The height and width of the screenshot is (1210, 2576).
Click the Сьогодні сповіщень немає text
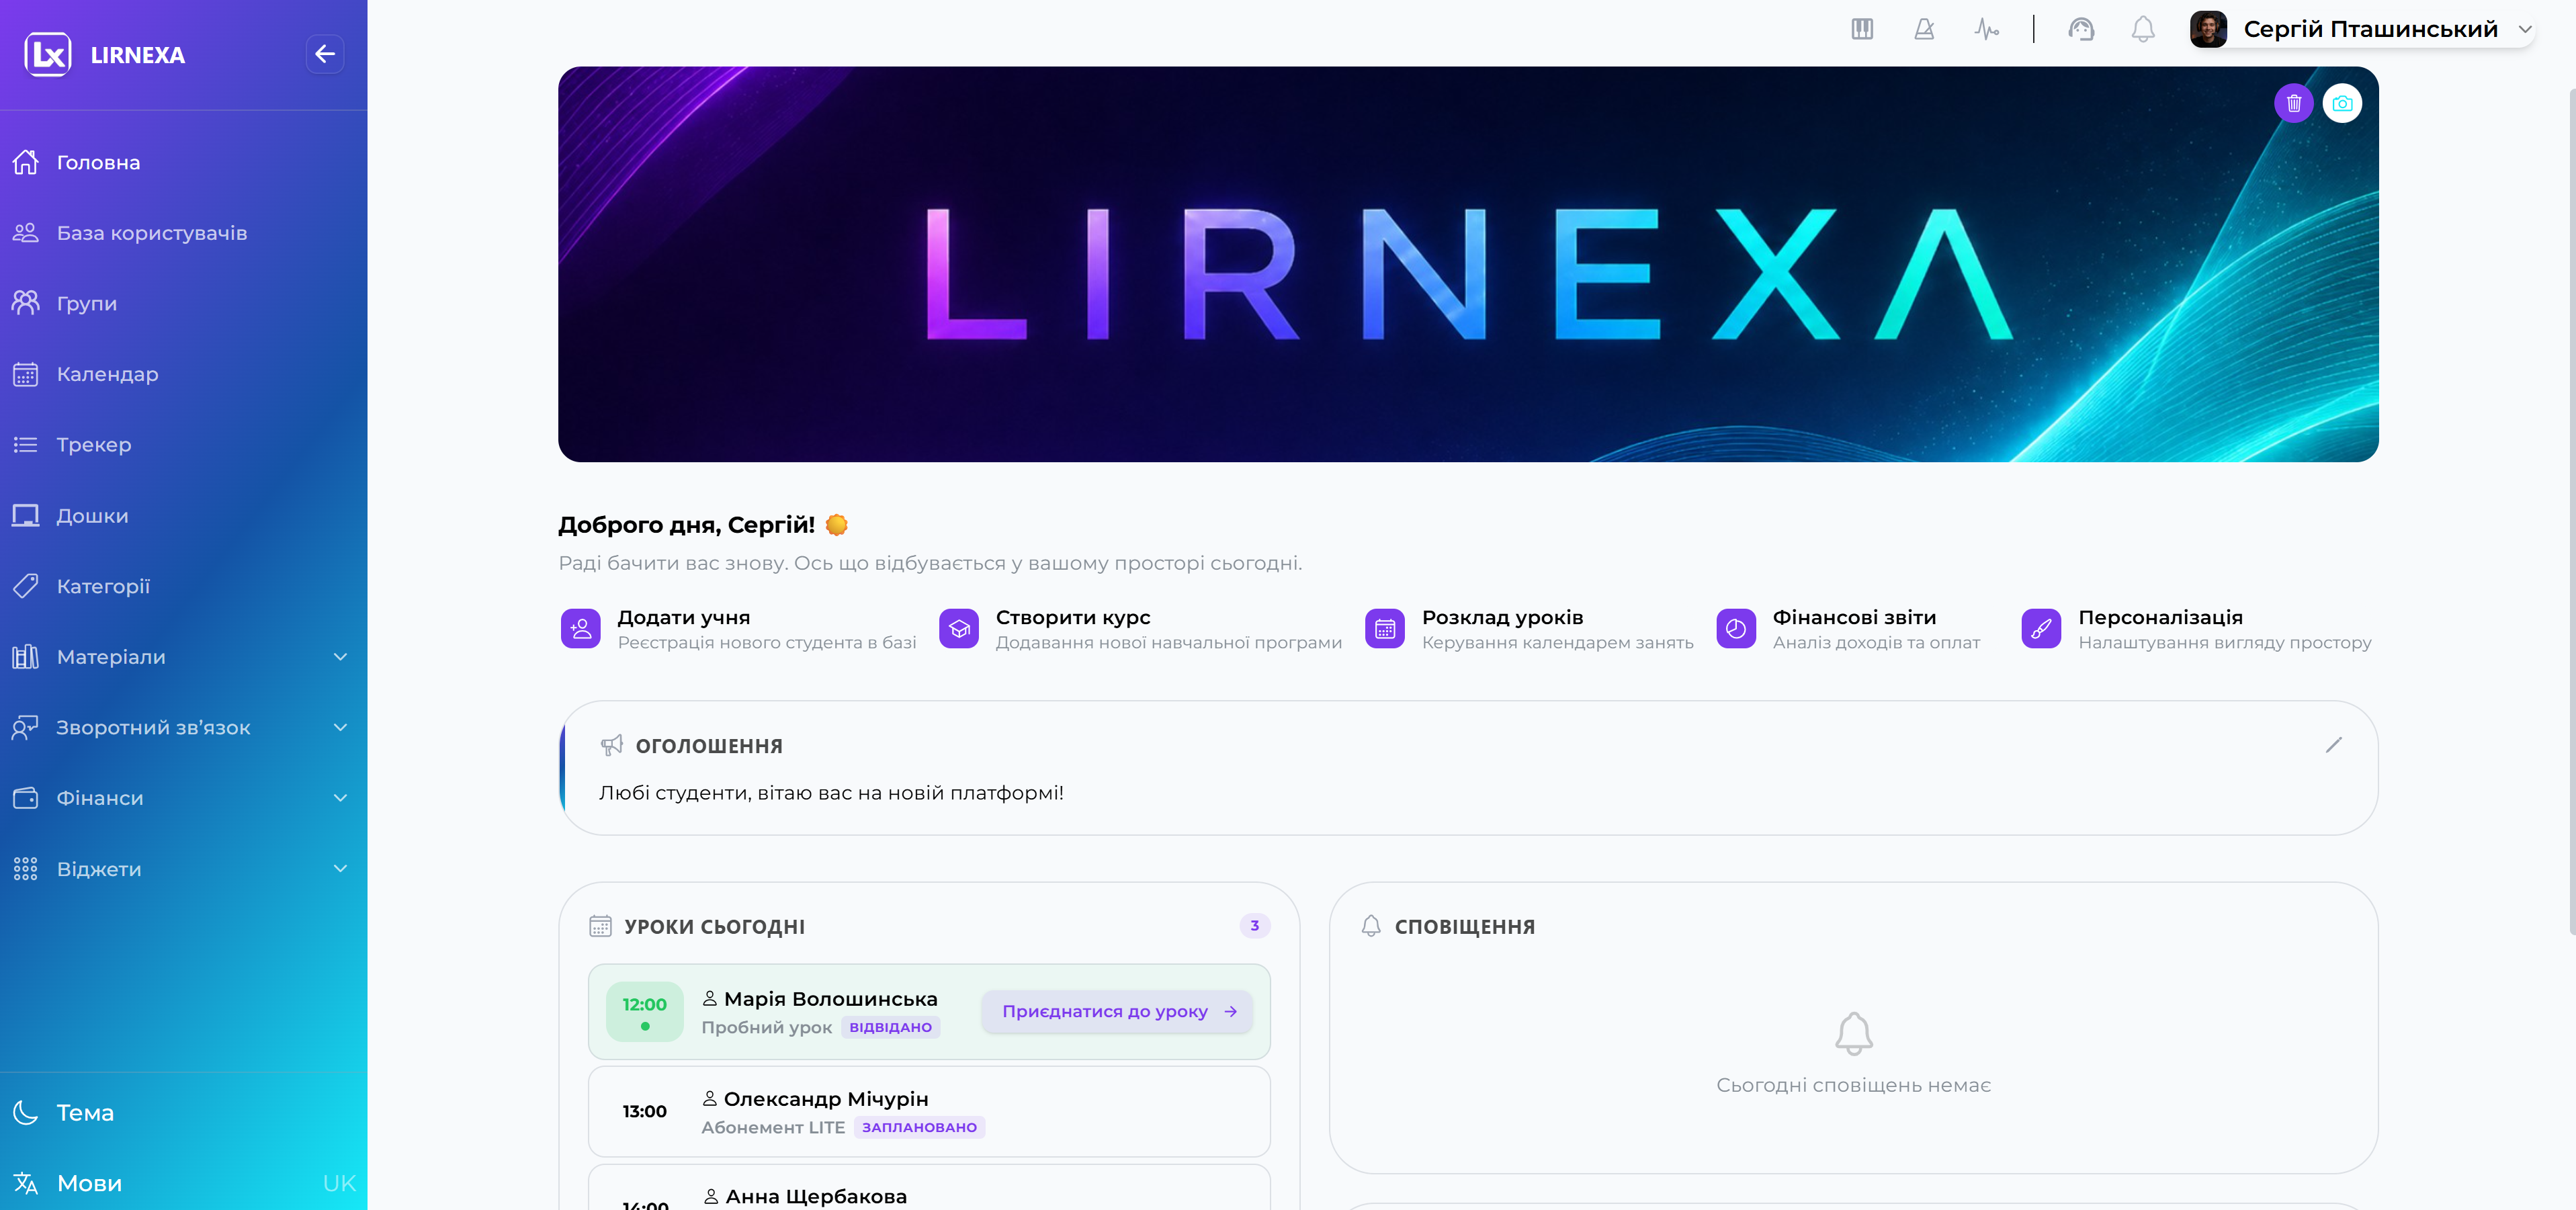pyautogui.click(x=1853, y=1085)
